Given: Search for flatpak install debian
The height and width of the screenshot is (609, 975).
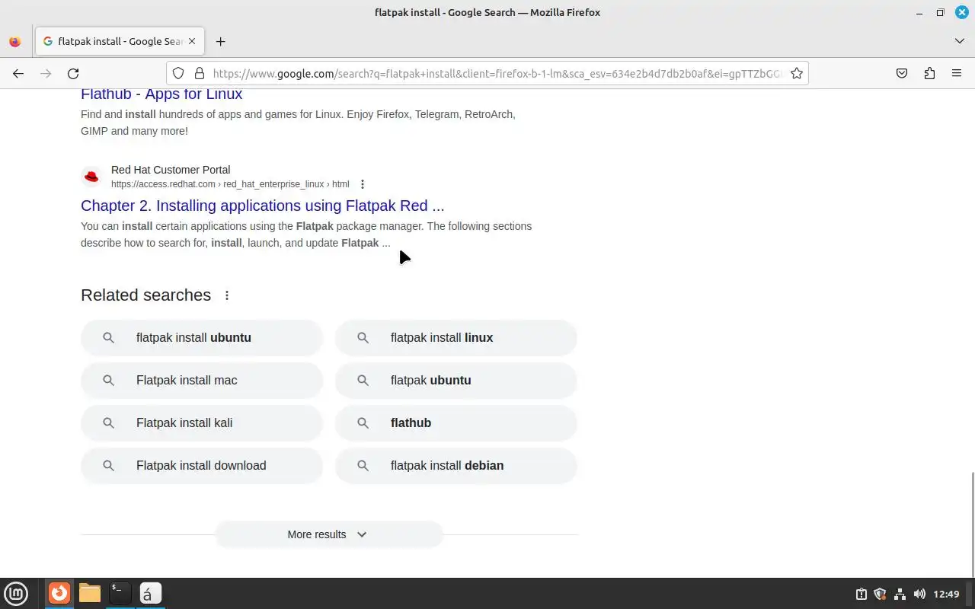Looking at the screenshot, I should tap(456, 465).
